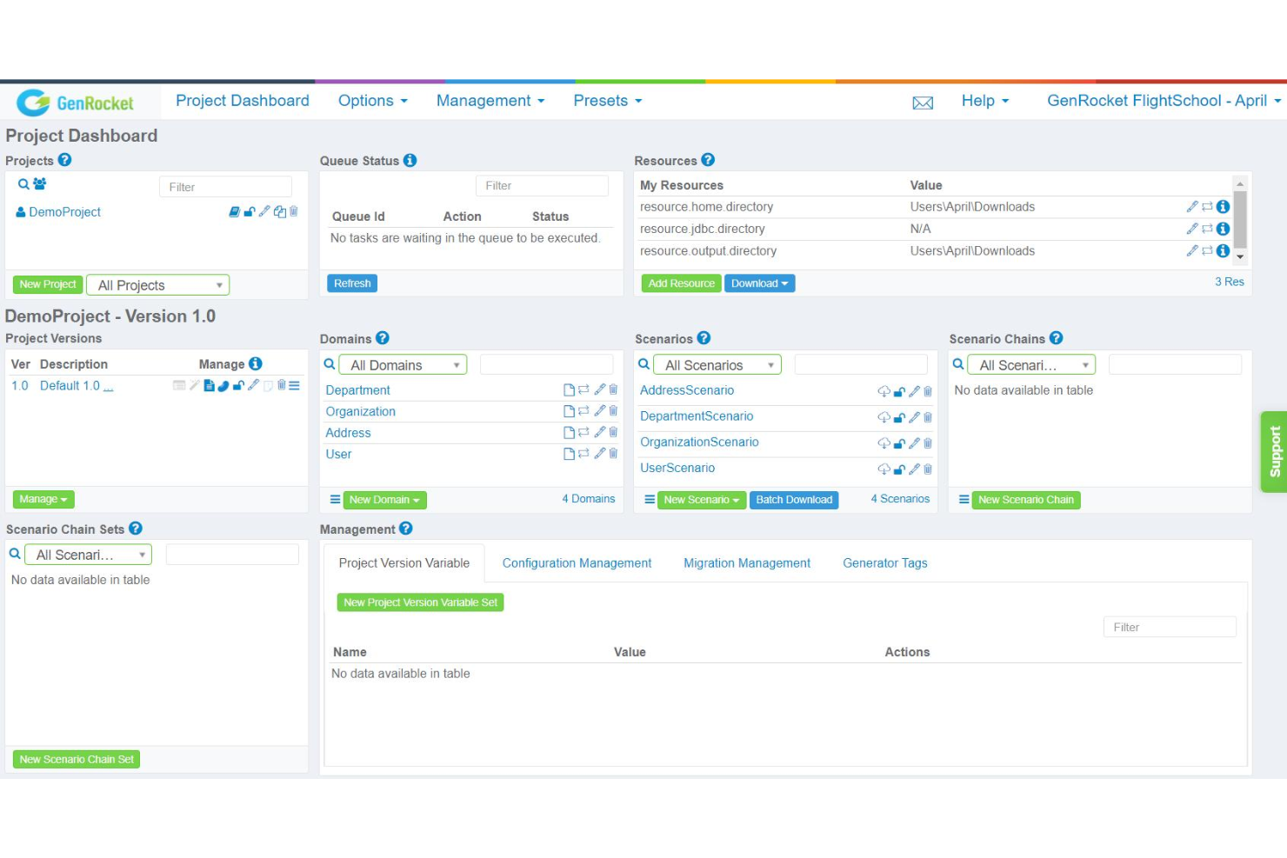This screenshot has height=858, width=1287.
Task: Edit resource.home.directory with the pencil icon
Action: click(x=1192, y=206)
